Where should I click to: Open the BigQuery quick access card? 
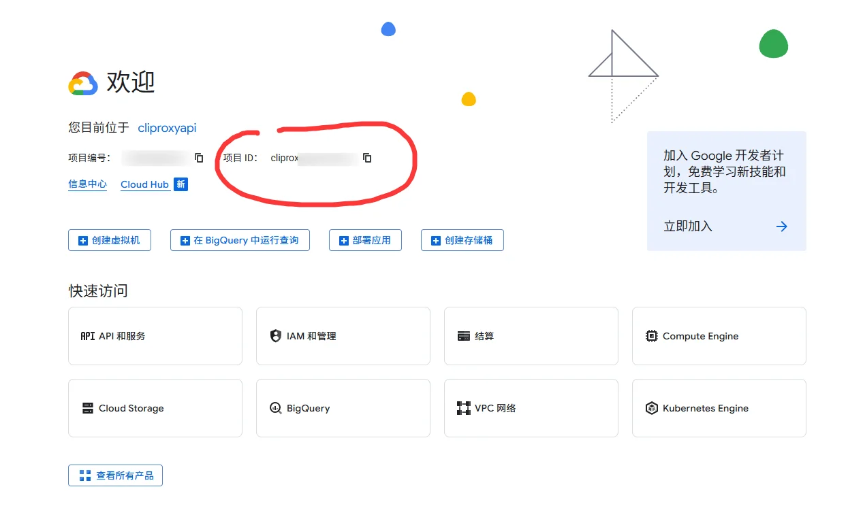[x=343, y=408]
